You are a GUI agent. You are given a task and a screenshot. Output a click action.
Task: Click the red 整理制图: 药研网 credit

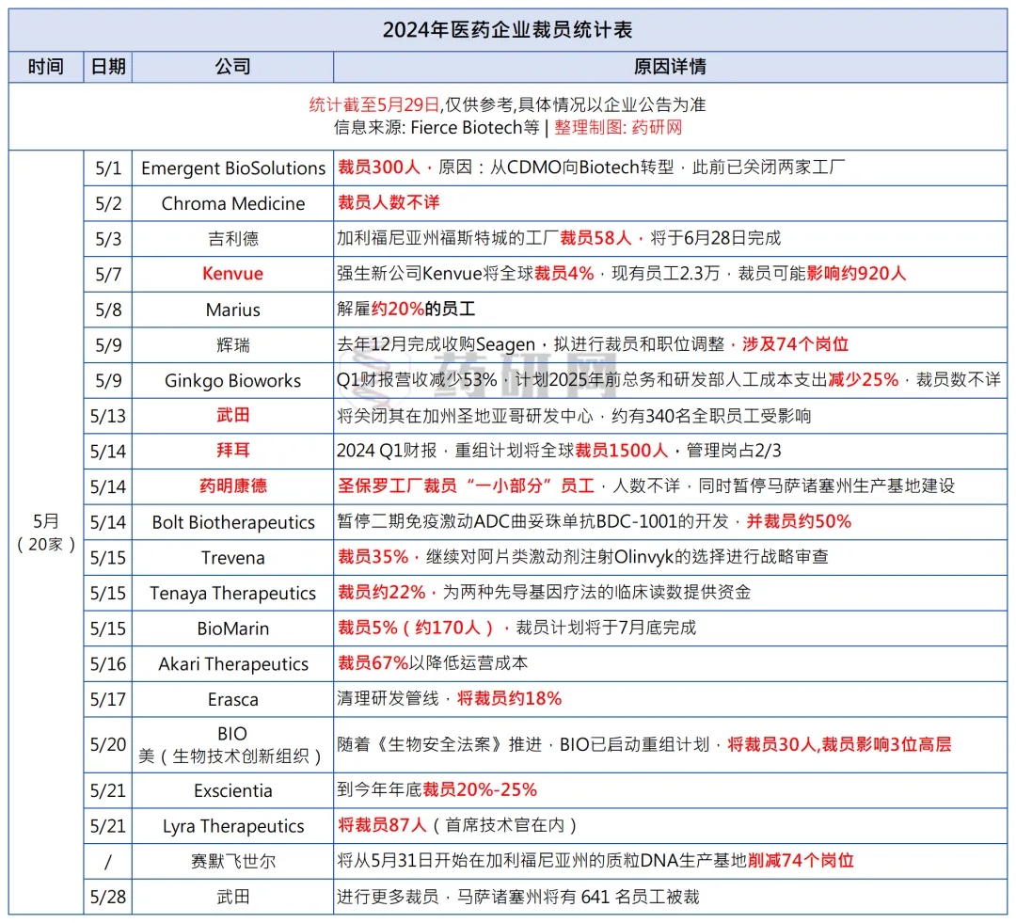pyautogui.click(x=618, y=128)
